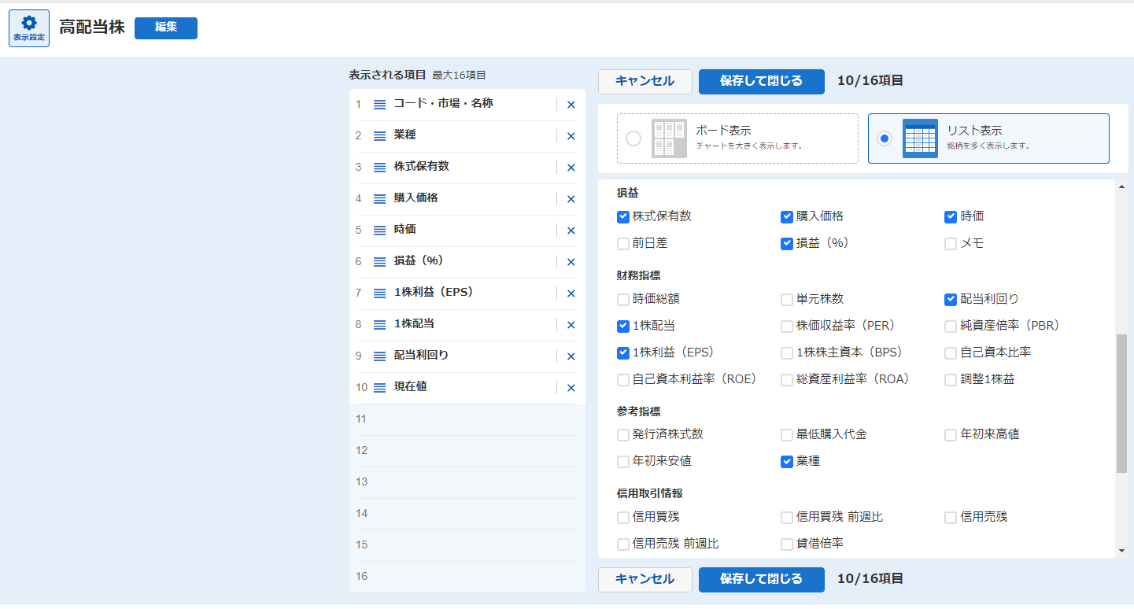Click the drag handle for 現在値 row
The height and width of the screenshot is (609, 1134).
tap(379, 387)
